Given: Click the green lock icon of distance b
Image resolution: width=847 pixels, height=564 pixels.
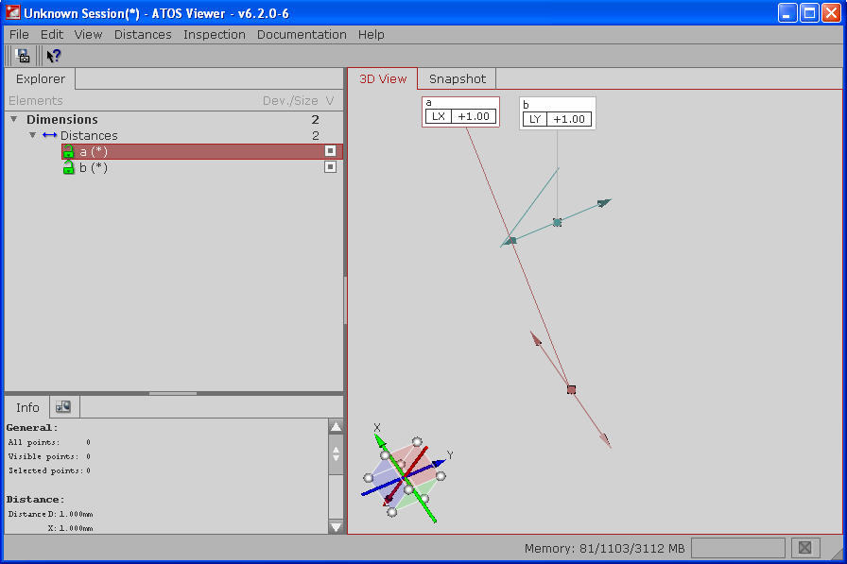Looking at the screenshot, I should [68, 168].
